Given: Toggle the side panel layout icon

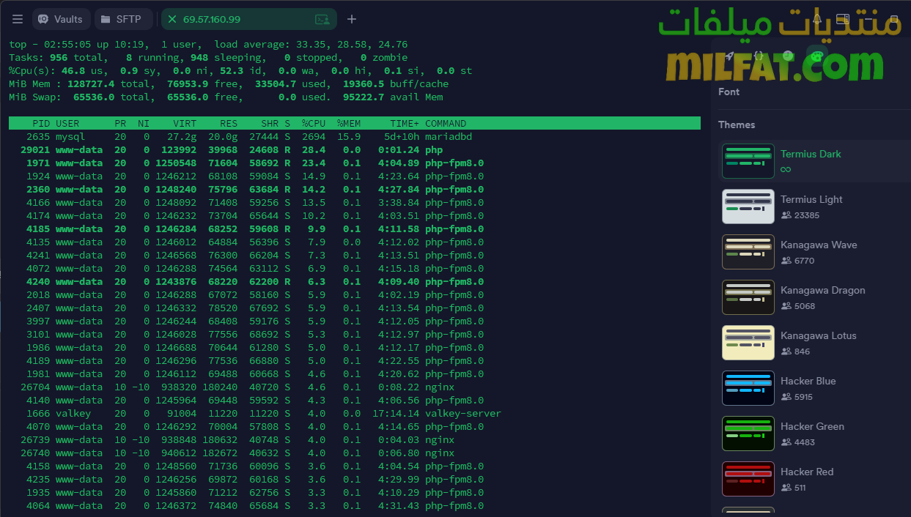Looking at the screenshot, I should [x=843, y=19].
